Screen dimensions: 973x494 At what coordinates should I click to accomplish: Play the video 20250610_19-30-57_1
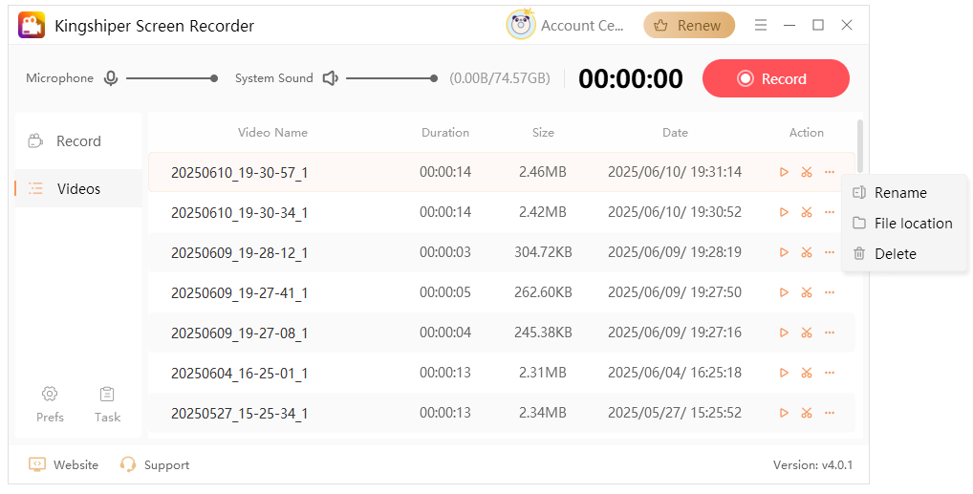point(784,172)
